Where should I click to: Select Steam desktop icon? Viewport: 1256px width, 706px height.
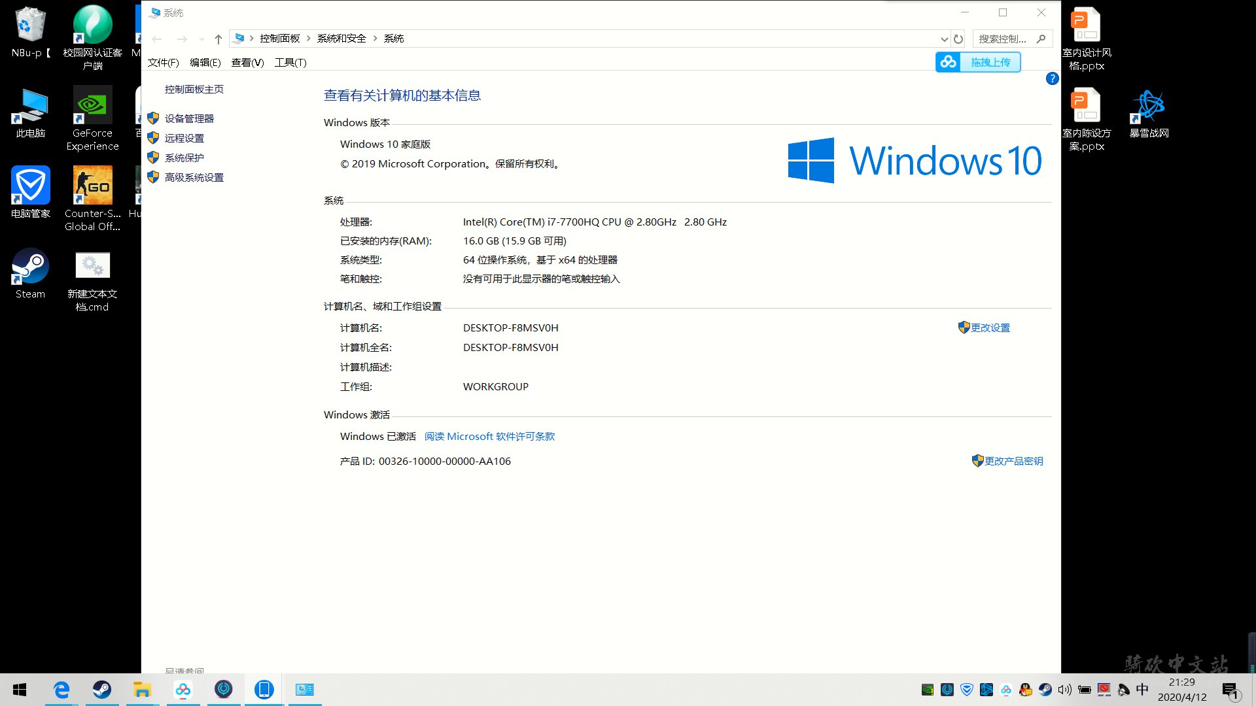30,273
